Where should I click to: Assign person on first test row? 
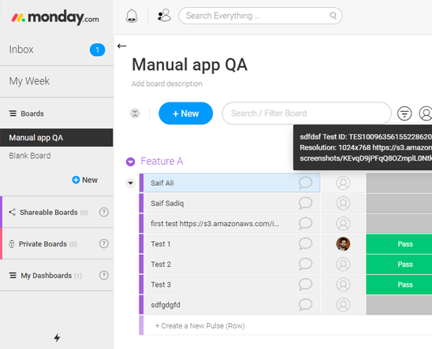[343, 224]
